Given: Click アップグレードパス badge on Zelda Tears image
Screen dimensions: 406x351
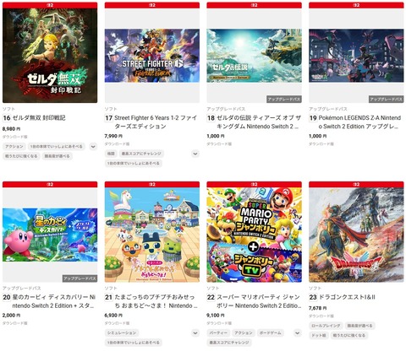Looking at the screenshot, I should (284, 100).
